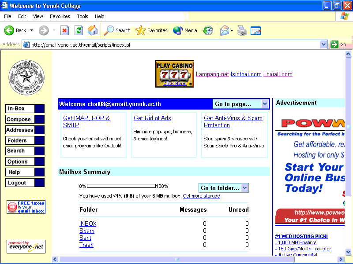Open the INBOX folder link
The image size is (353, 264).
[88, 224]
